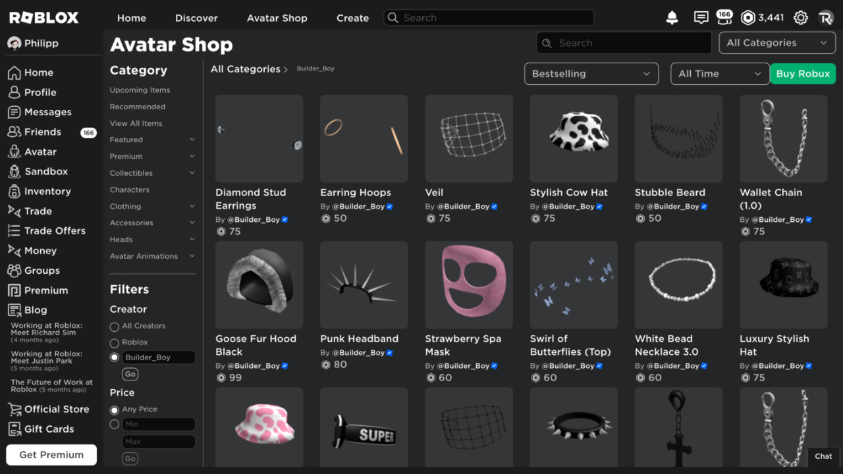Click the All Categories breadcrumb link
Image resolution: width=843 pixels, height=474 pixels.
(x=246, y=69)
